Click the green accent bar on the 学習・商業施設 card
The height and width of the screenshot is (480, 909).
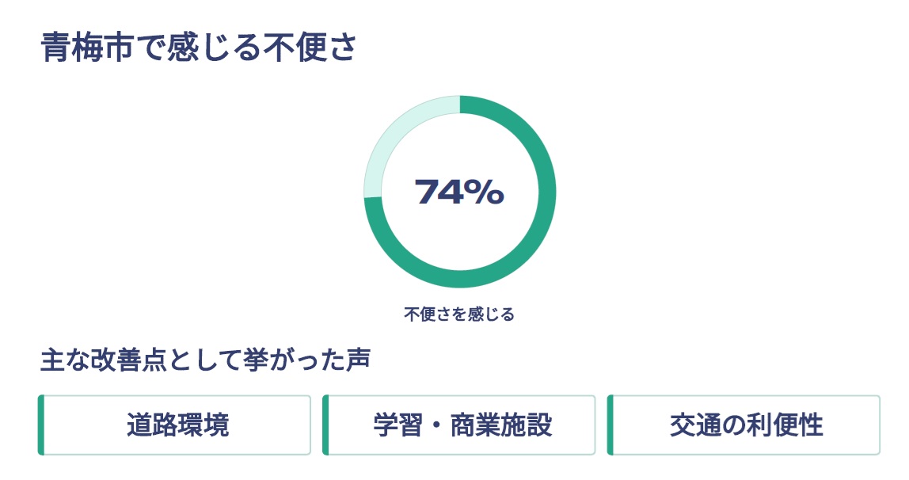(x=325, y=425)
